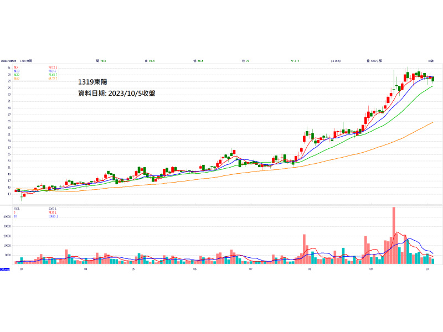Select the M60 moving average legend

pos(17,79)
